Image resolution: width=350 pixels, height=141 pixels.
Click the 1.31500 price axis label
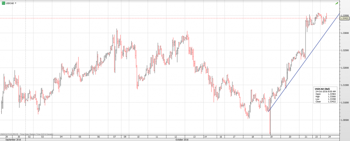tap(345, 85)
